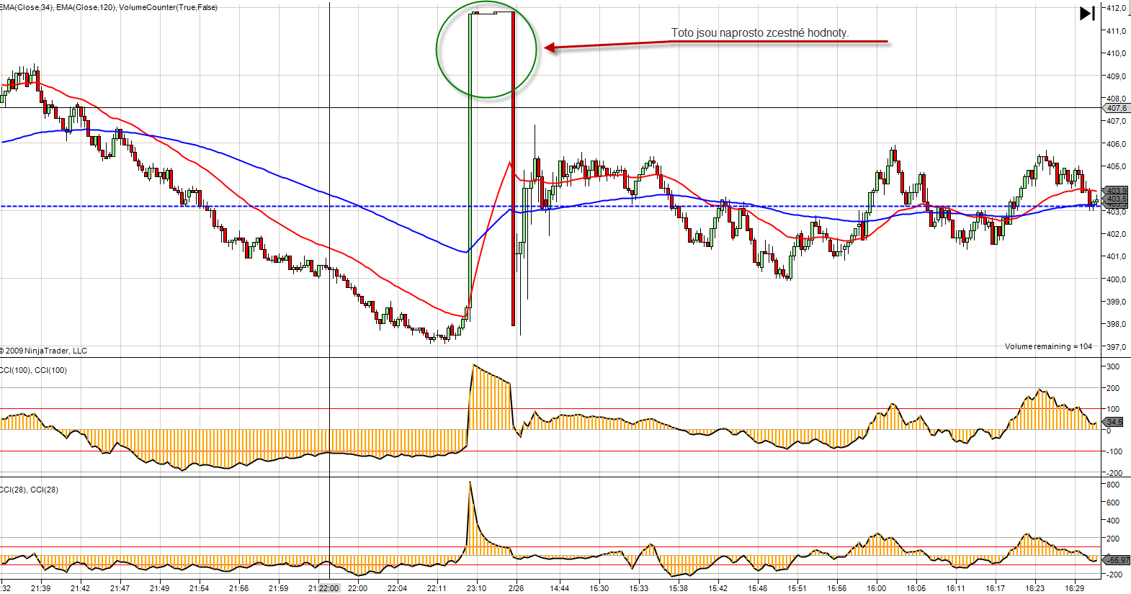Click the 16:23 time axis label
The height and width of the screenshot is (594, 1131).
pos(1035,588)
